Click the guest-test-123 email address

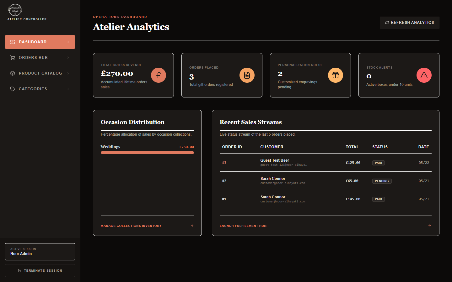(x=284, y=165)
